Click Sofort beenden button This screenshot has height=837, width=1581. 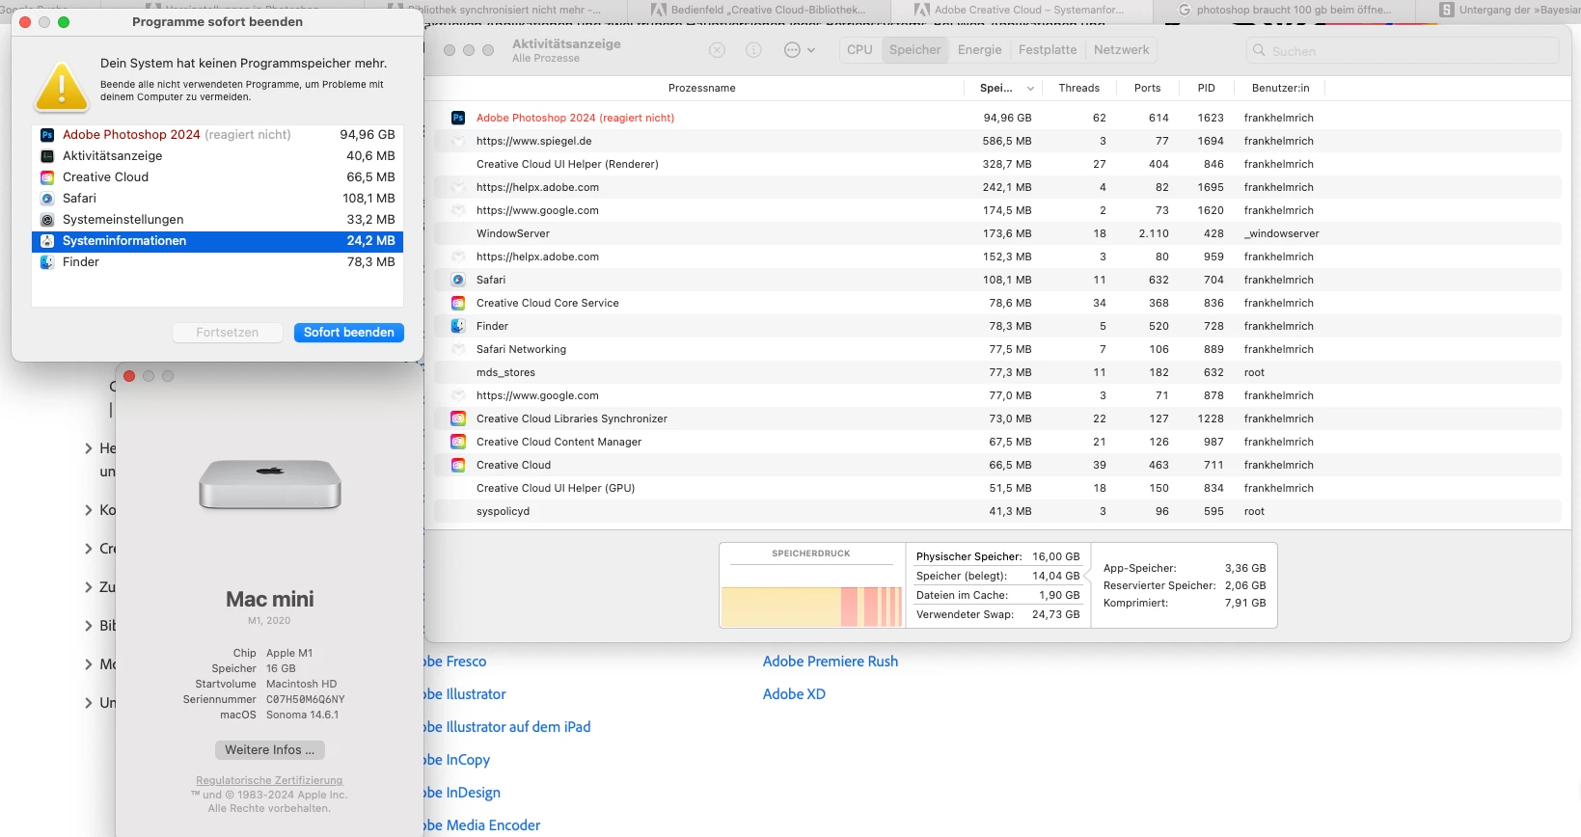(x=349, y=333)
